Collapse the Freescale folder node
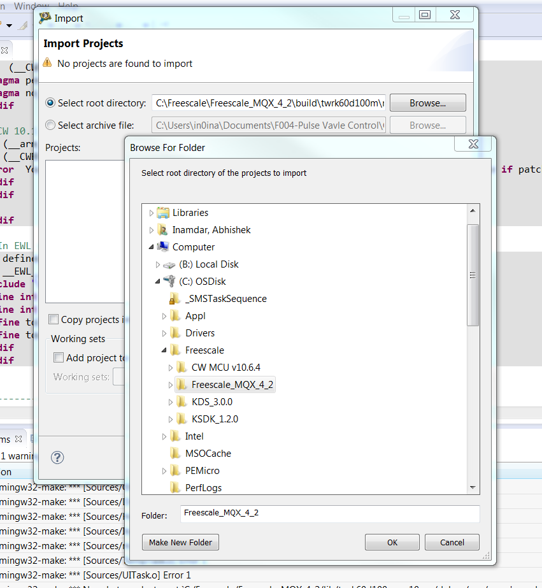542x588 pixels. [164, 350]
